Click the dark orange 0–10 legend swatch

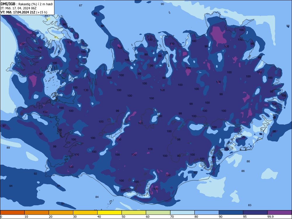click(x=12, y=213)
